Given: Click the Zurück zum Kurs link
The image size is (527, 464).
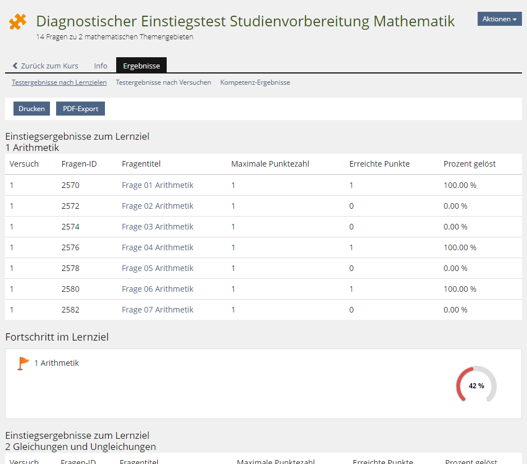Looking at the screenshot, I should 49,65.
